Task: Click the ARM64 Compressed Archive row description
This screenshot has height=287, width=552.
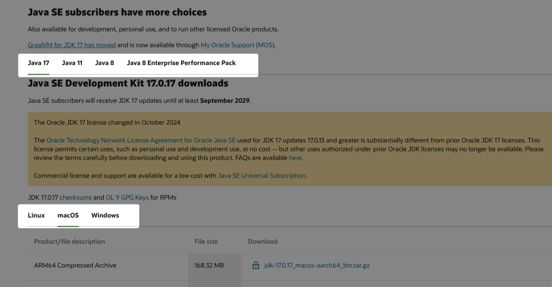Action: tap(75, 265)
